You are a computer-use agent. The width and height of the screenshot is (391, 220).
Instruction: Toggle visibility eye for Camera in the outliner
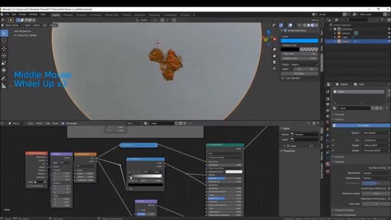click(389, 33)
